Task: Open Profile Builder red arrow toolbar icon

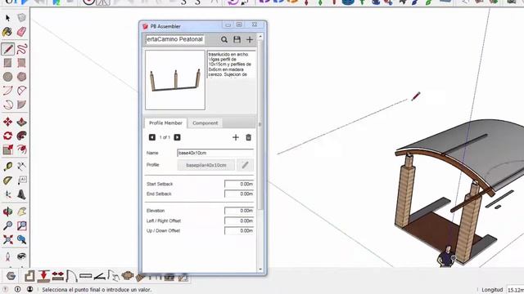Action: (43, 276)
